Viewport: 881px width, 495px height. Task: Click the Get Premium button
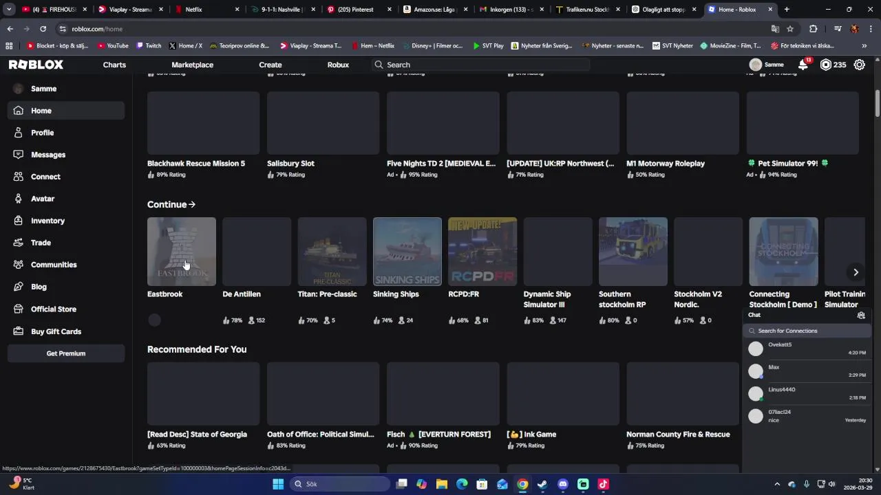point(66,353)
